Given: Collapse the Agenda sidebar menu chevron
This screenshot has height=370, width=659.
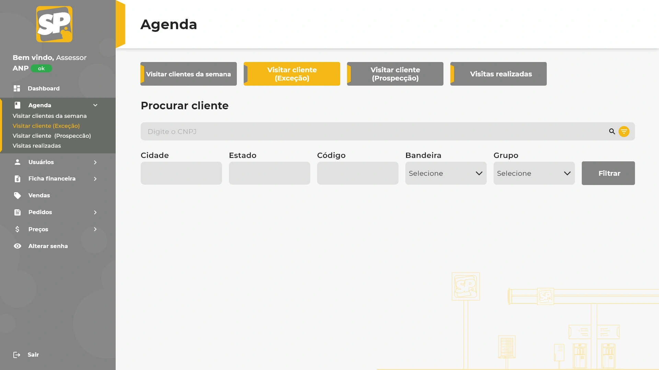Looking at the screenshot, I should click(x=95, y=105).
